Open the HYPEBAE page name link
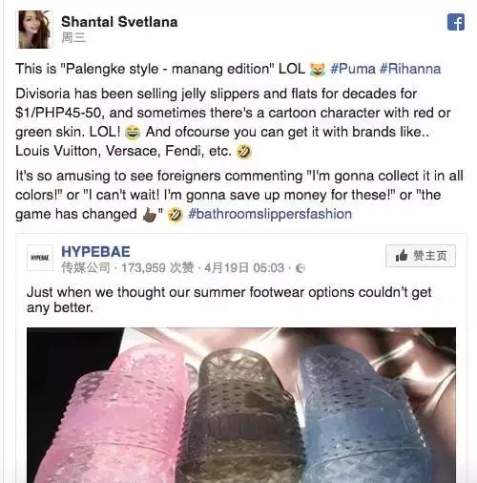The height and width of the screenshot is (483, 477). (x=95, y=252)
